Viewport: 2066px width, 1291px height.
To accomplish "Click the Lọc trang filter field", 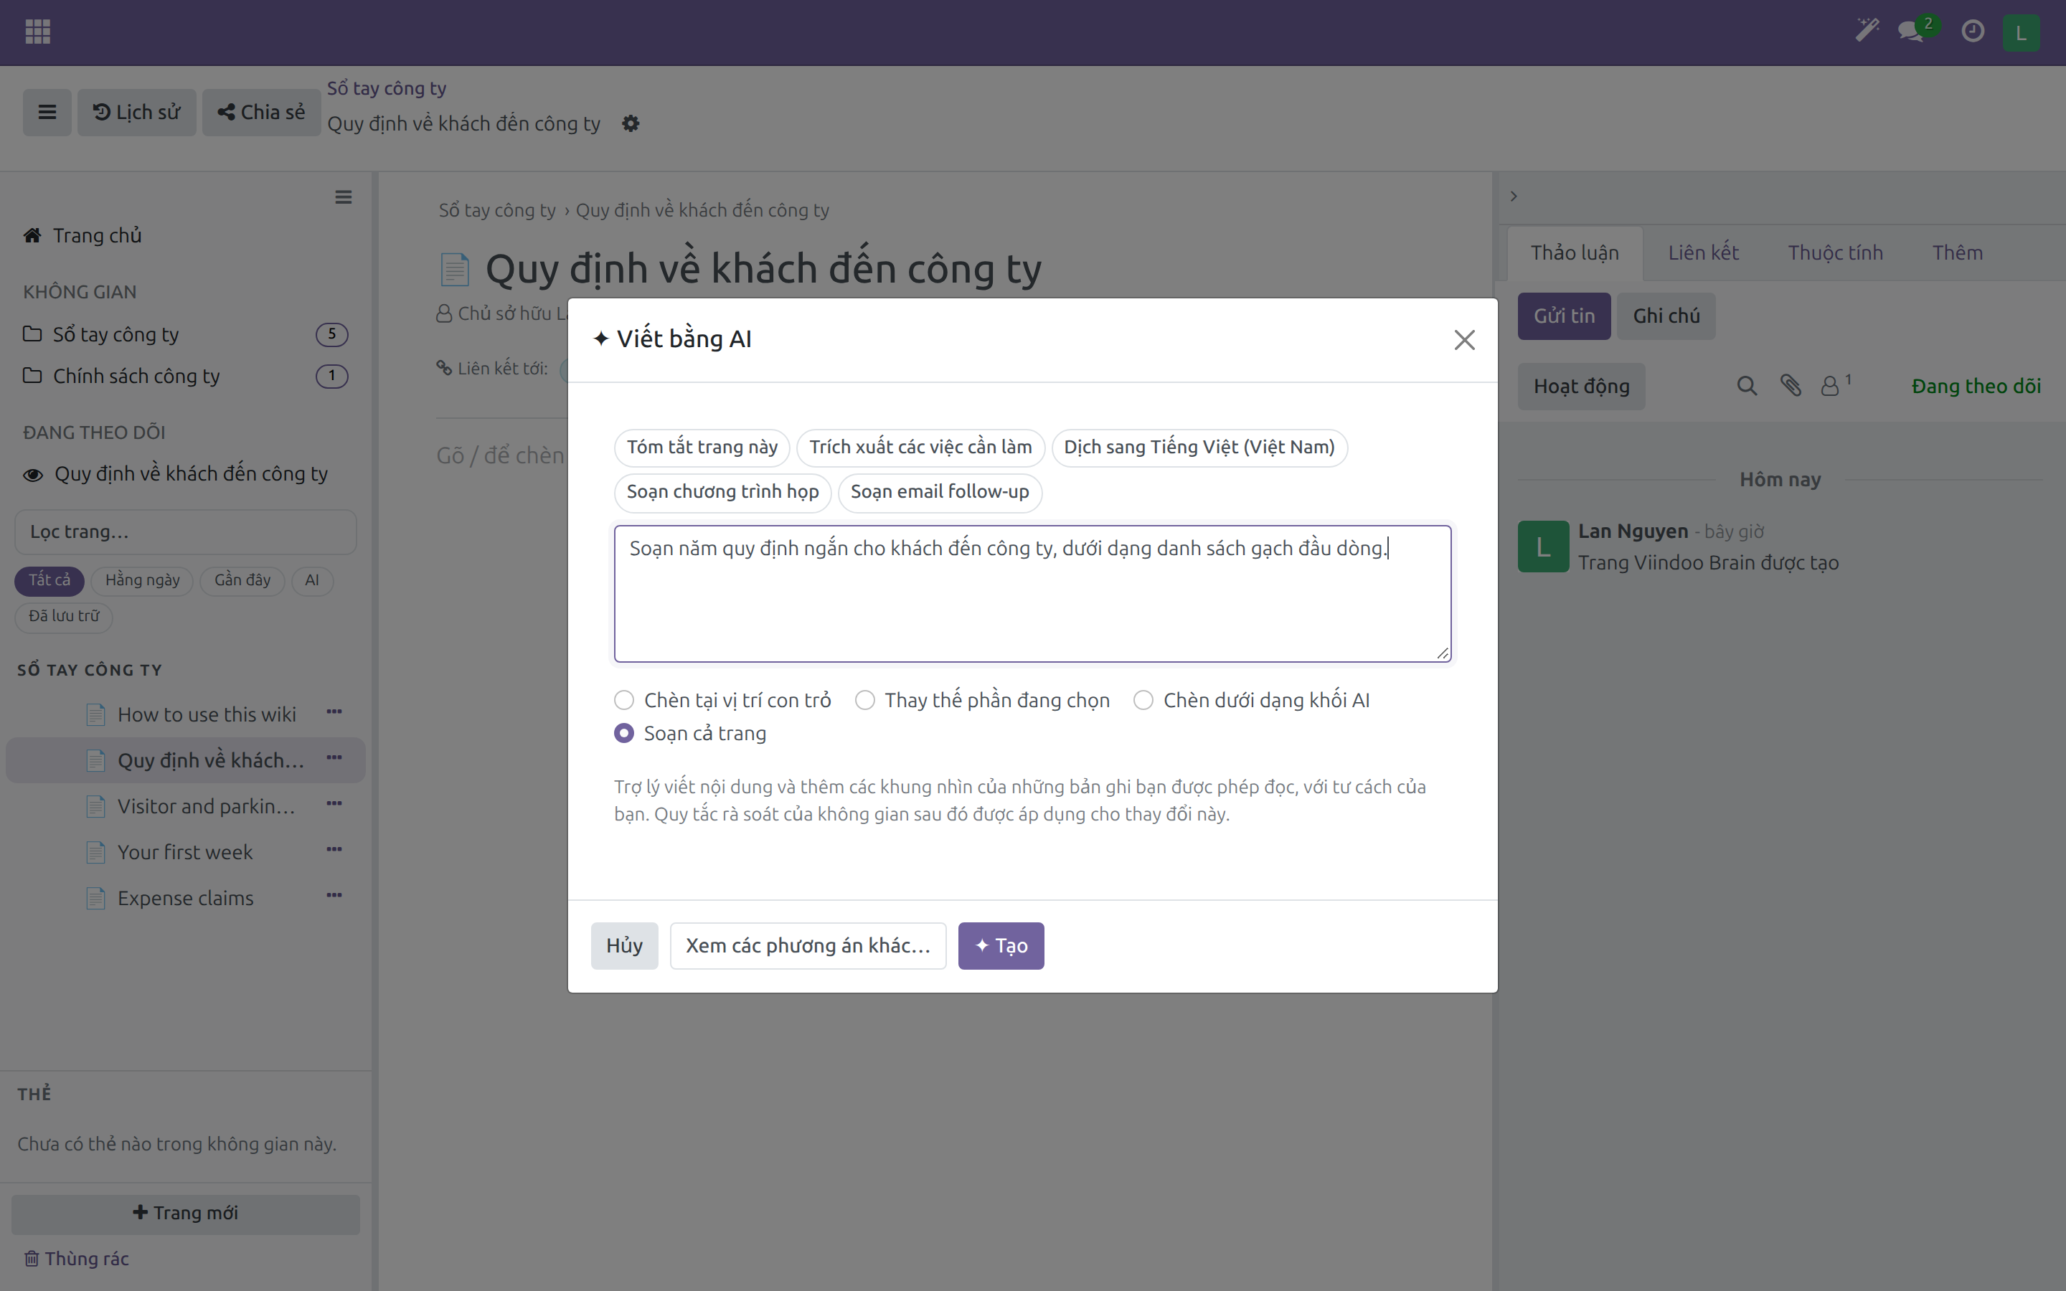I will point(185,532).
